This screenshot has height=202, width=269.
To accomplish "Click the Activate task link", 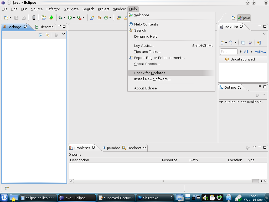I will [260, 52].
